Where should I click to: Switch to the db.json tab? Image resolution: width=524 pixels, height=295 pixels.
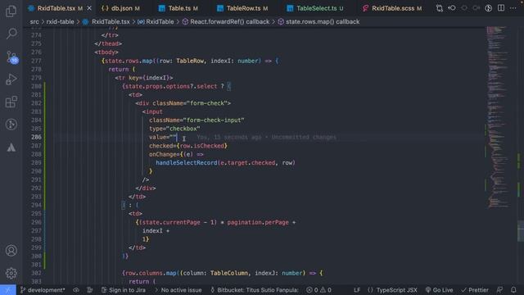pyautogui.click(x=120, y=8)
